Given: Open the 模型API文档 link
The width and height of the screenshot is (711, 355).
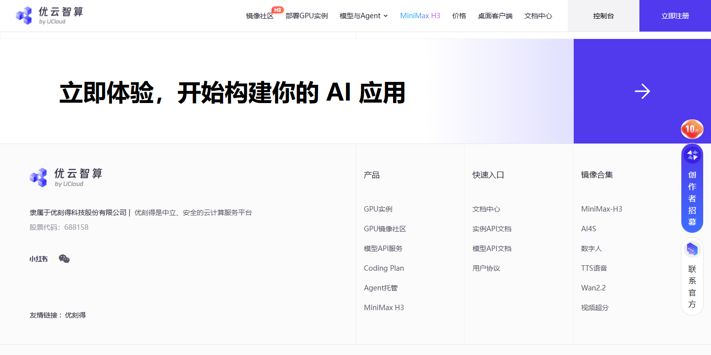Looking at the screenshot, I should (x=492, y=248).
